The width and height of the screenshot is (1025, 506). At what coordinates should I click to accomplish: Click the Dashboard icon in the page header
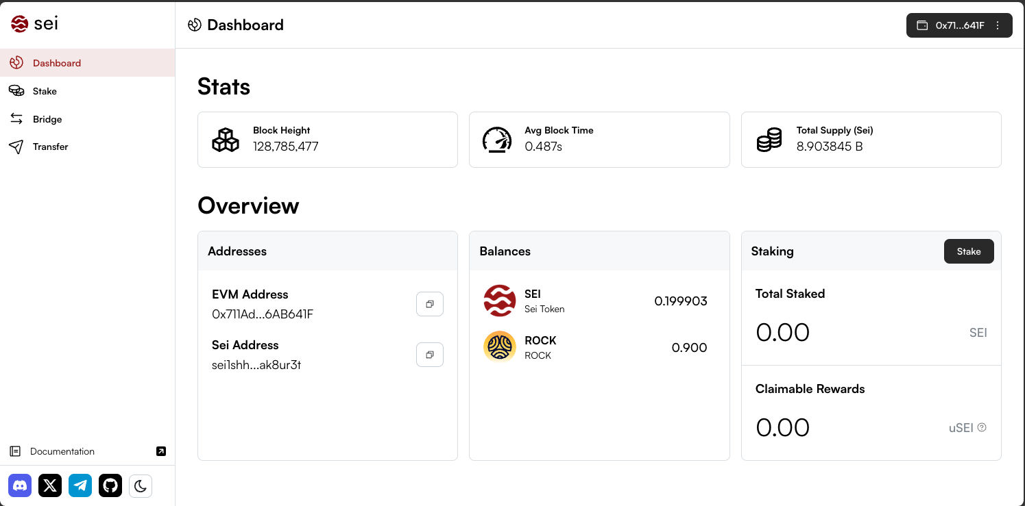pos(195,25)
